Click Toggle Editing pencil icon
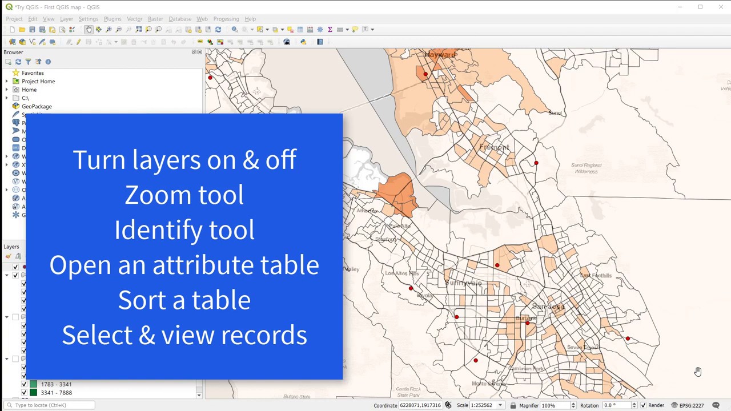Viewport: 731px width, 411px height. coord(78,42)
